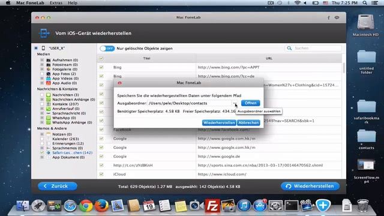The image size is (384, 216).
Task: Open Launchpad from the Dock
Action: pyautogui.click(x=38, y=205)
